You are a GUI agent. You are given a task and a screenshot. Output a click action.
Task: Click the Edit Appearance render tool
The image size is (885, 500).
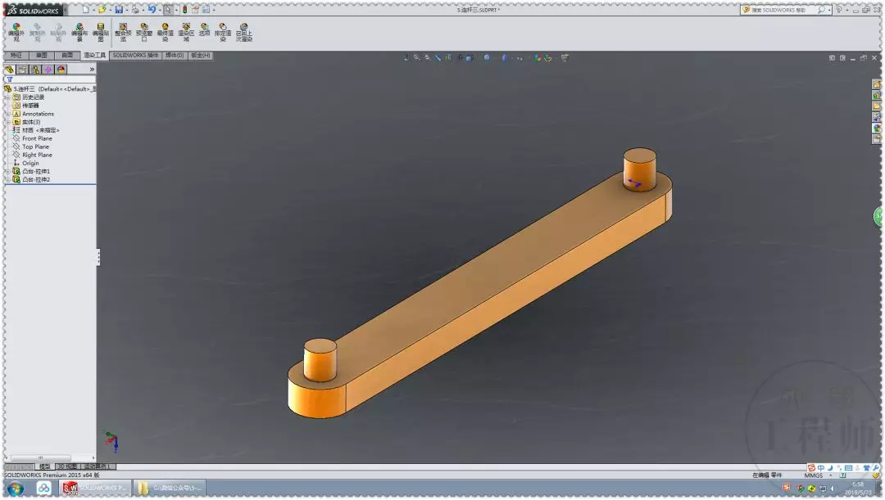(16, 32)
